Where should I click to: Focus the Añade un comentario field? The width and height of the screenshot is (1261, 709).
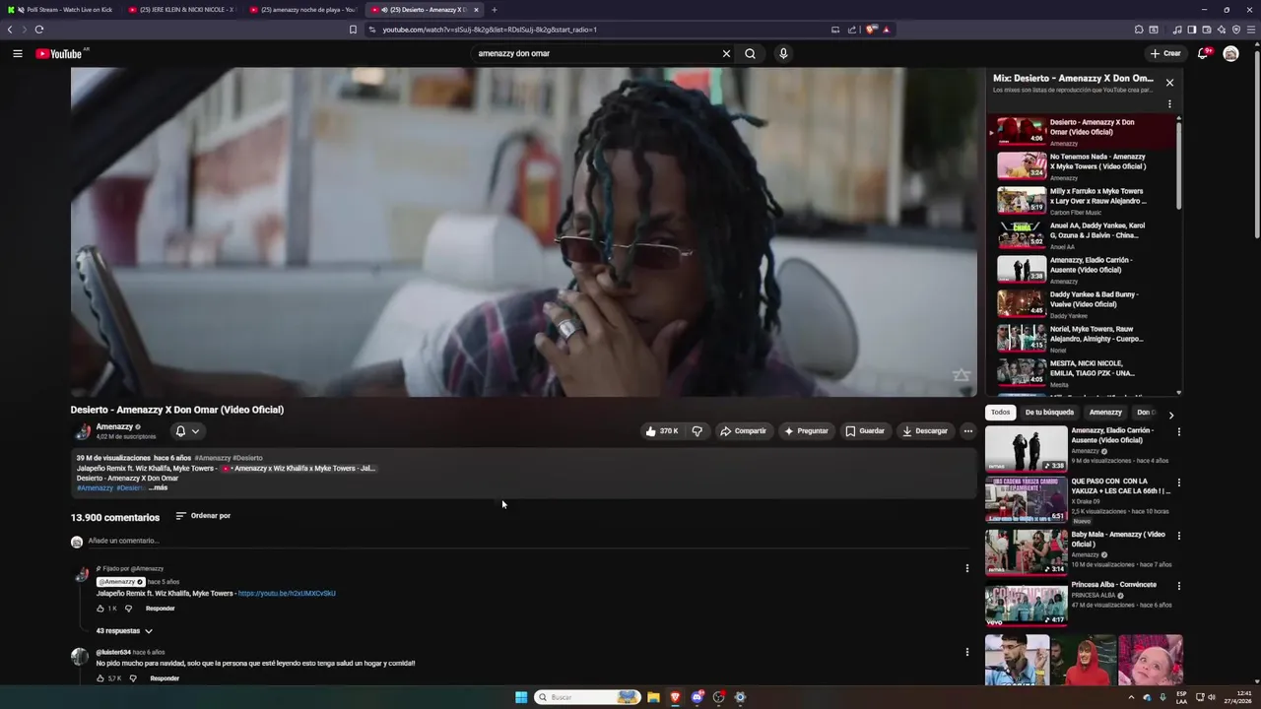click(527, 541)
